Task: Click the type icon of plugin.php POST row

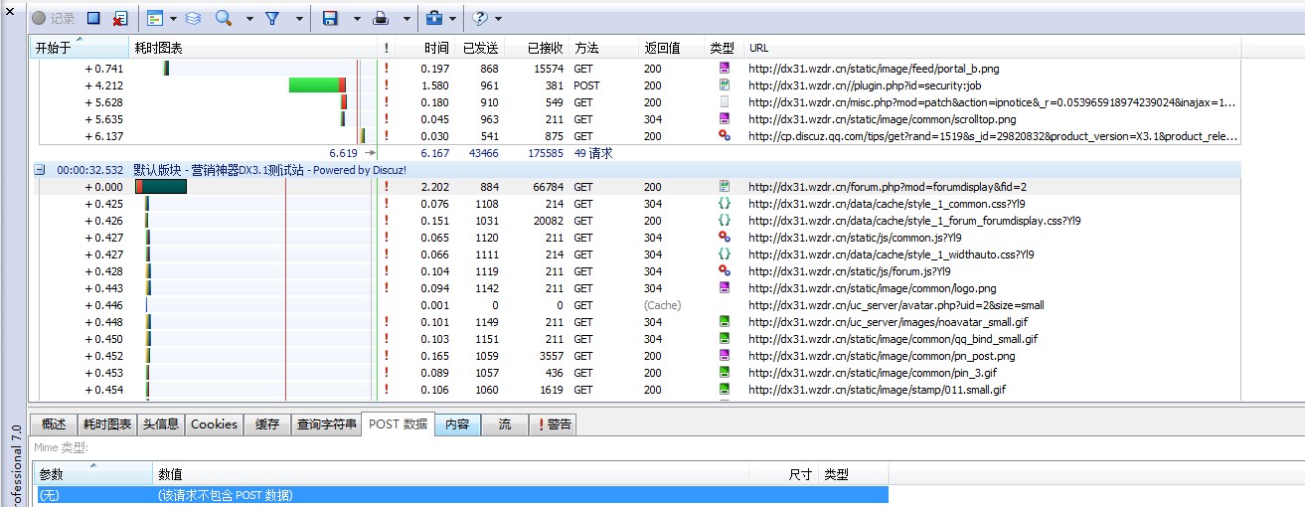Action: 725,85
